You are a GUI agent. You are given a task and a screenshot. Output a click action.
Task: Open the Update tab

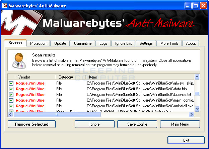[60, 43]
